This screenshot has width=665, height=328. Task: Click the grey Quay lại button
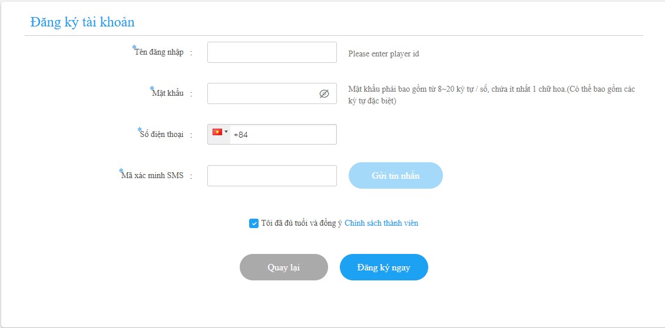tap(283, 267)
